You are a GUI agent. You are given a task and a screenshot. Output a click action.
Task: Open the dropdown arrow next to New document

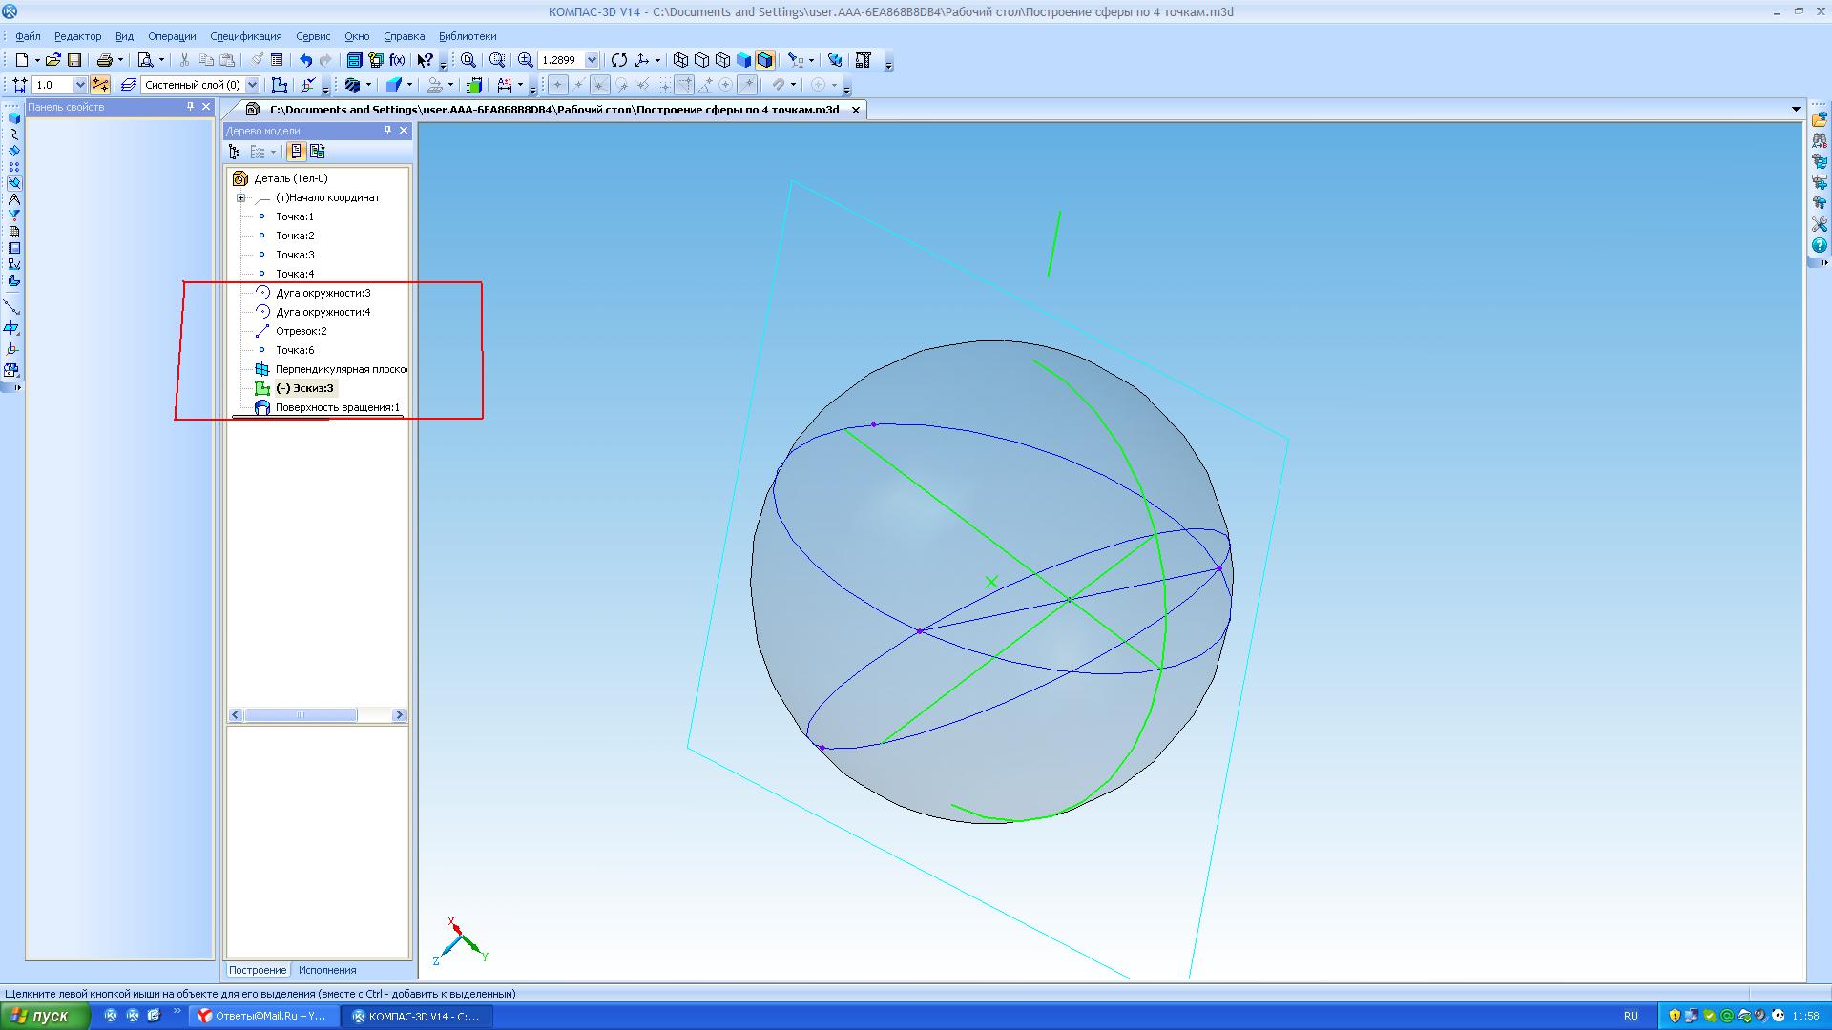[37, 60]
